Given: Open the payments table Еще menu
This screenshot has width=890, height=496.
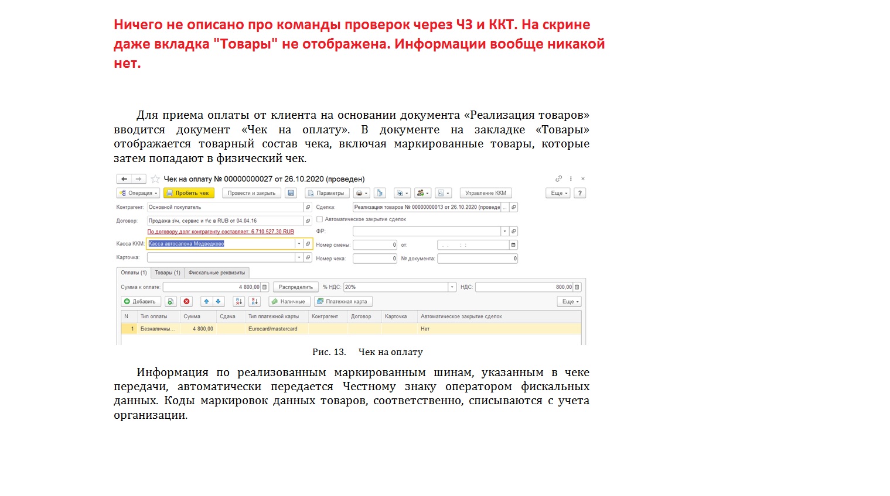Looking at the screenshot, I should [x=569, y=302].
